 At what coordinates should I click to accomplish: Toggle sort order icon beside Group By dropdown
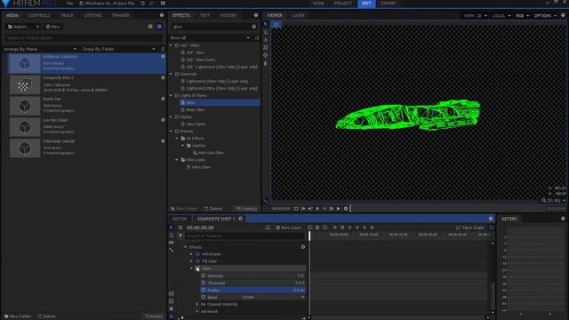[162, 49]
